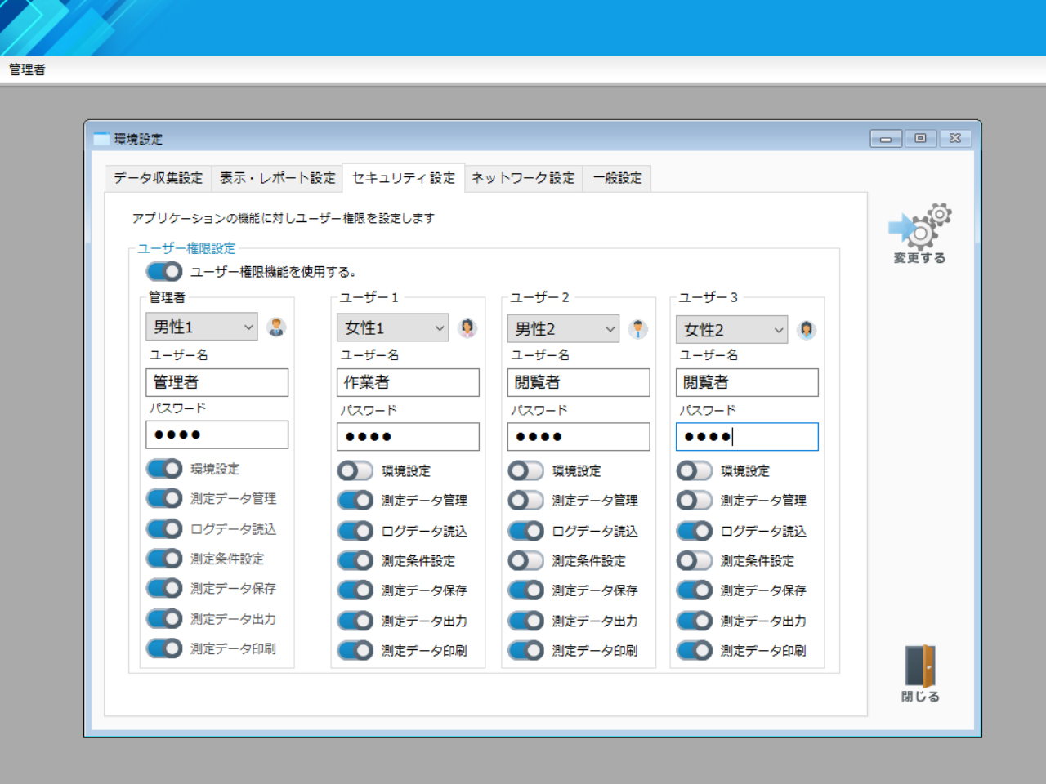This screenshot has height=784, width=1046.
Task: Click the ユーザー2 male avatar icon
Action: point(638,329)
